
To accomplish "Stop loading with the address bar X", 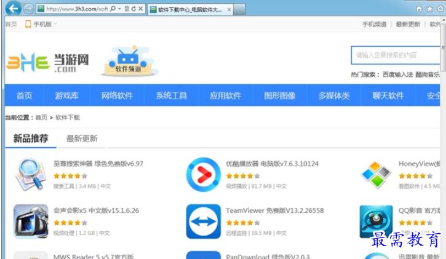I will [140, 9].
